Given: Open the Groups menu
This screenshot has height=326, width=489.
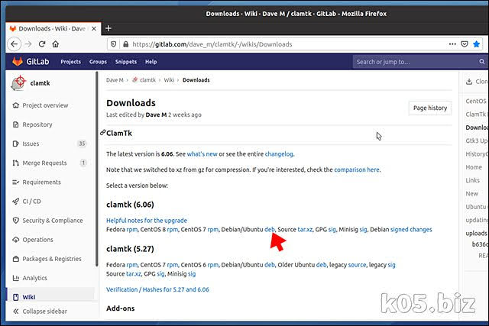Looking at the screenshot, I should [x=98, y=62].
